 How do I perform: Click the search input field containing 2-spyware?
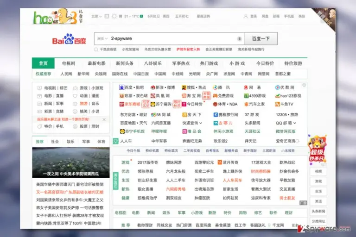169,39
